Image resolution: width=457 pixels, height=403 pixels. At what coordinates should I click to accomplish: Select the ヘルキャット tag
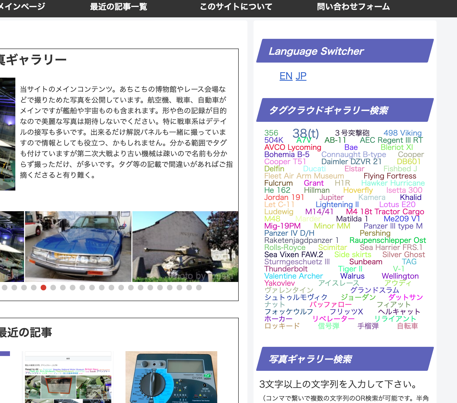[399, 312]
